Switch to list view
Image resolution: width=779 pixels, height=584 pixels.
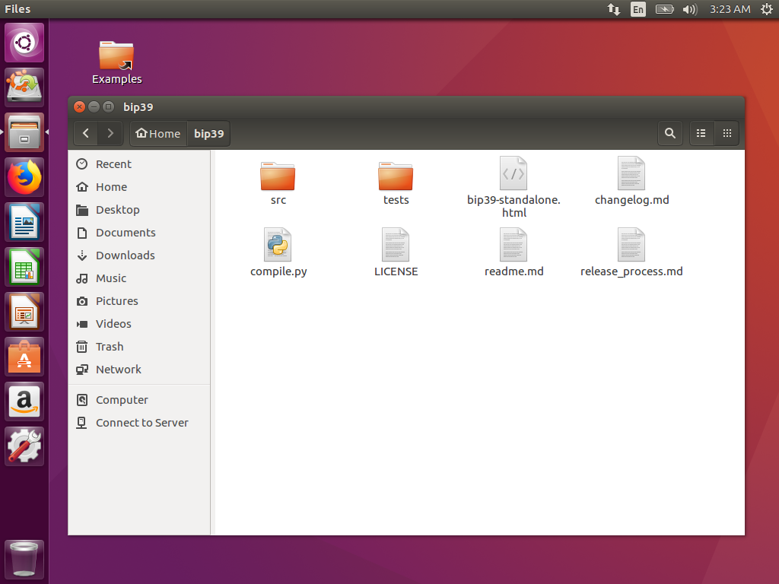point(701,133)
